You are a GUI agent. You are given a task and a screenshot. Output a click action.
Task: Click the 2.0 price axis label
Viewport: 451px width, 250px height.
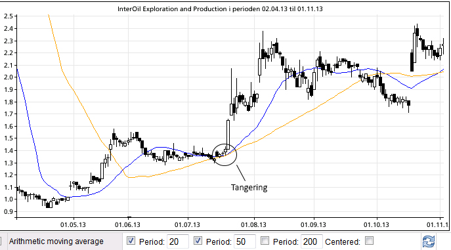(9, 77)
